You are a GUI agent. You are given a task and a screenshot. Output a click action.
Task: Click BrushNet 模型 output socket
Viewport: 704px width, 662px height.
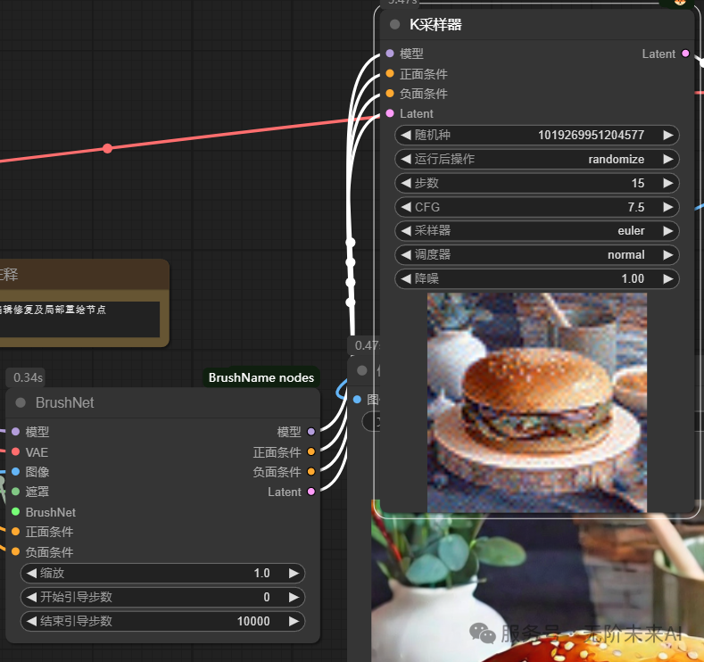[311, 431]
